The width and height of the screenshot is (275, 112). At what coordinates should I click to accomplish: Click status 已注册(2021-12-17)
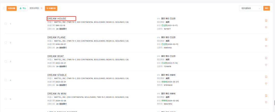tap(169, 26)
